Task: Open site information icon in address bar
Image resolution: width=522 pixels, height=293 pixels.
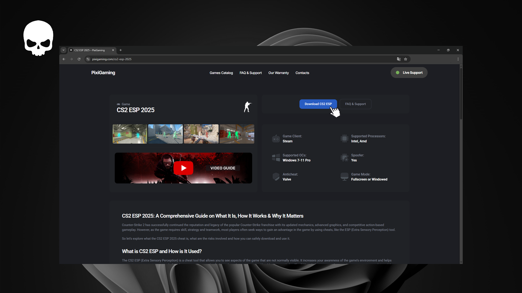Action: 88,59
